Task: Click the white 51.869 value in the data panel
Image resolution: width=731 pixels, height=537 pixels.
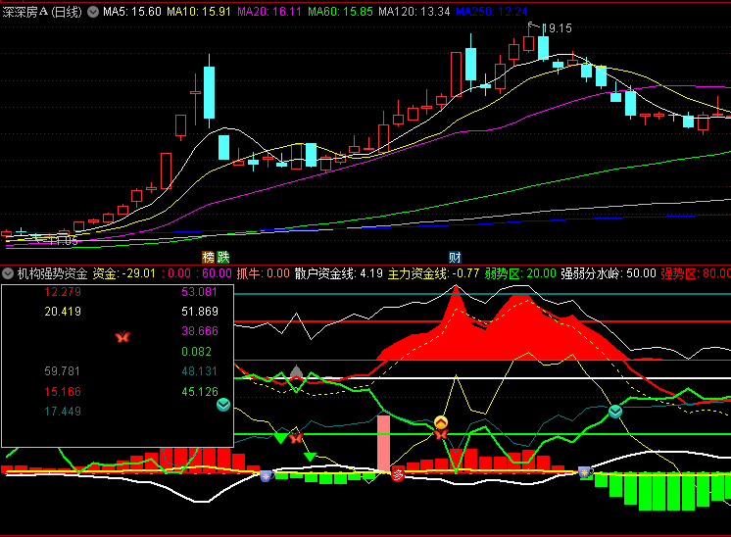Action: tap(200, 312)
